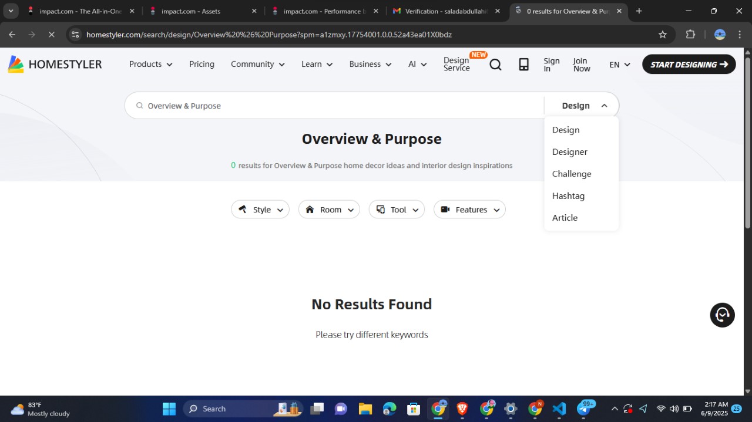Select Hashtag in search type list

[x=568, y=196]
